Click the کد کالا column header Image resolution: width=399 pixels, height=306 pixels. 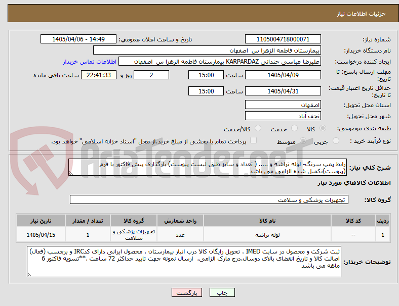353,221
